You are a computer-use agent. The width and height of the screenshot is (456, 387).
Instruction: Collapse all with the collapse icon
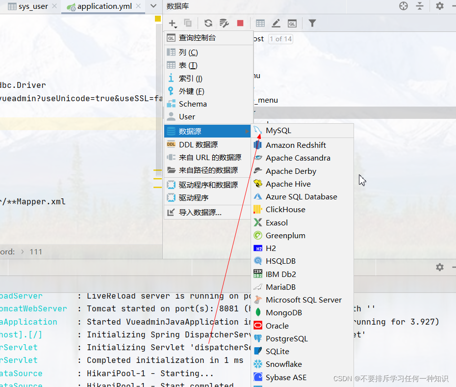tap(420, 6)
